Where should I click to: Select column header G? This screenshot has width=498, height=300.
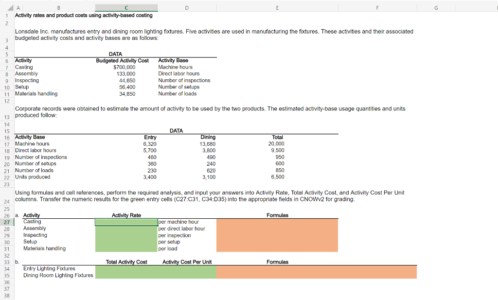(436, 8)
